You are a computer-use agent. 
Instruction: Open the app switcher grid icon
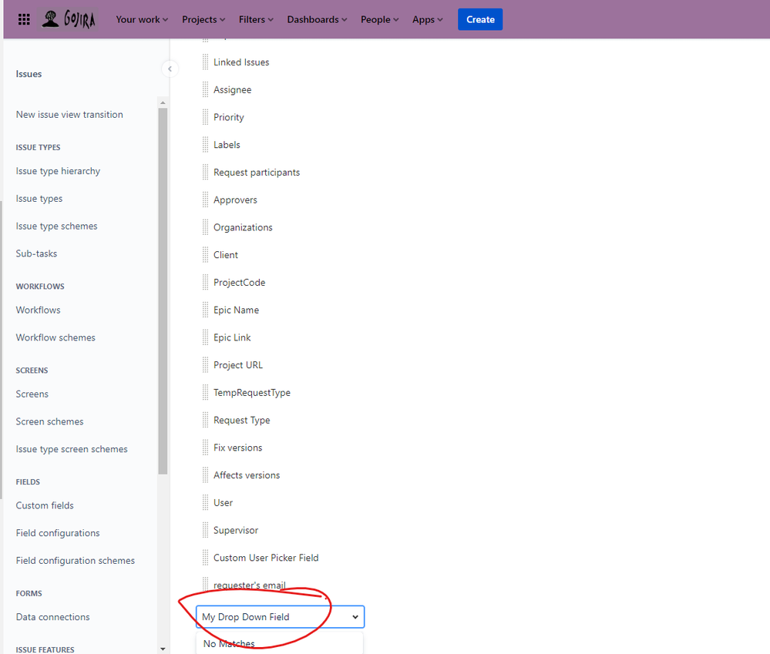click(x=24, y=19)
